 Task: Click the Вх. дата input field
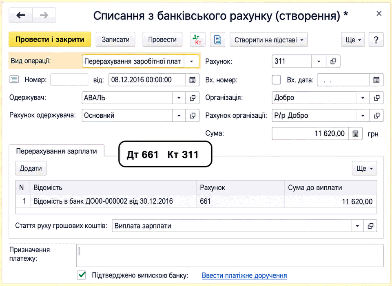click(343, 80)
